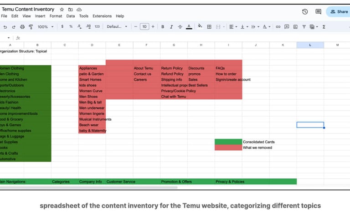Screen dimensions: 350x214
Task: Open the View menu
Action: coord(26,16)
